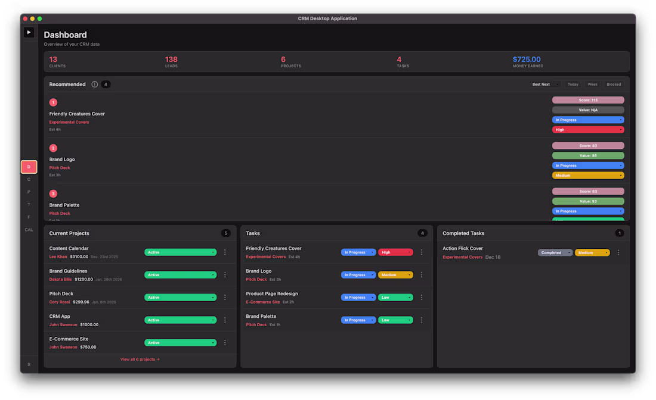
Task: Toggle the Blocked filter on
Action: pyautogui.click(x=613, y=84)
